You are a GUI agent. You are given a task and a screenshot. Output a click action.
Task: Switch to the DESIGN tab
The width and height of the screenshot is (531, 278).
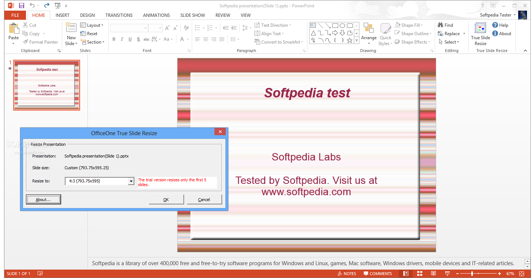point(87,15)
